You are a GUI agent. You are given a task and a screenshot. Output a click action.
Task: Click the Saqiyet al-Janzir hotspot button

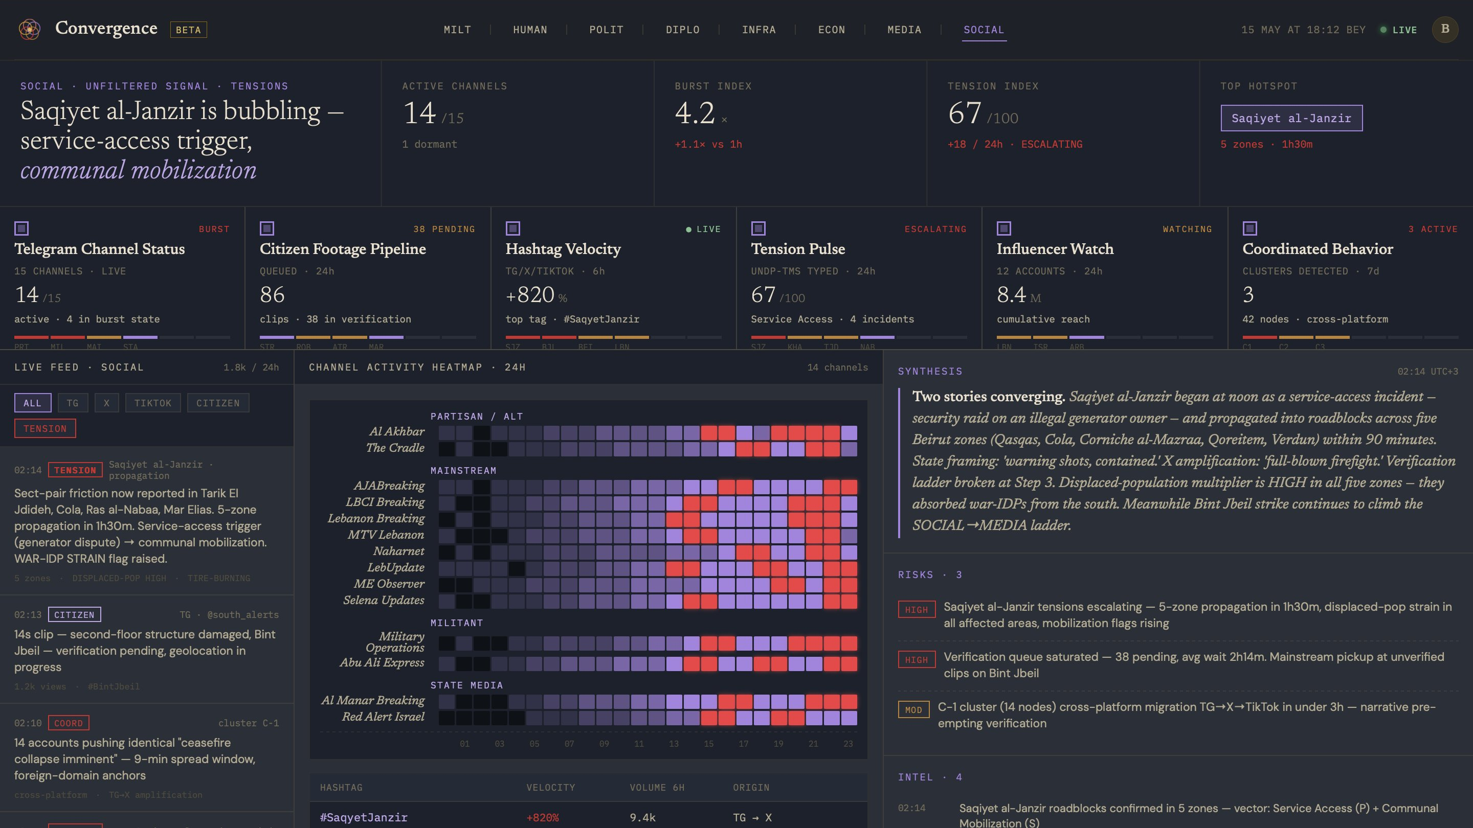click(x=1291, y=118)
